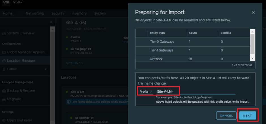Click the Backup & Restore icon

[x=4, y=91]
